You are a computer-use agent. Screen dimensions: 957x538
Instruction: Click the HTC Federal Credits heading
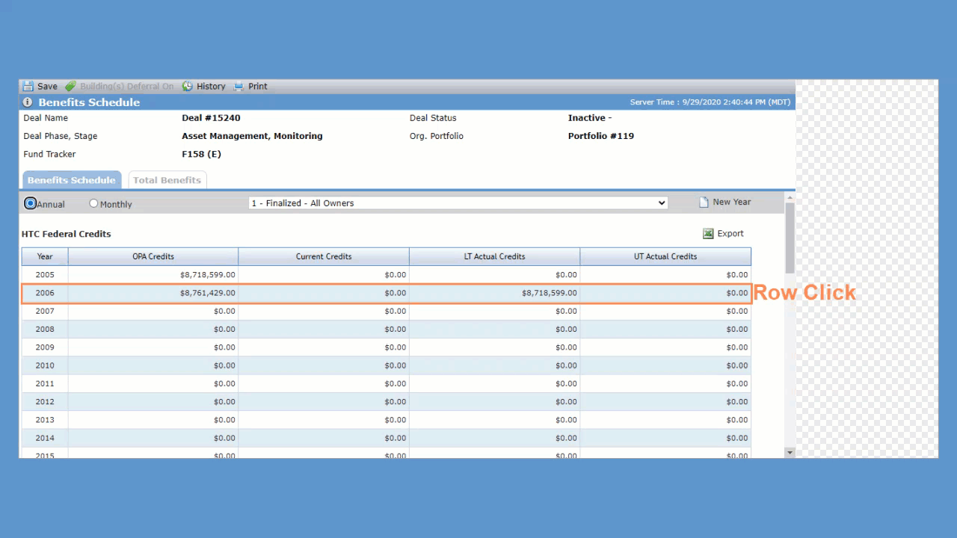pyautogui.click(x=67, y=234)
